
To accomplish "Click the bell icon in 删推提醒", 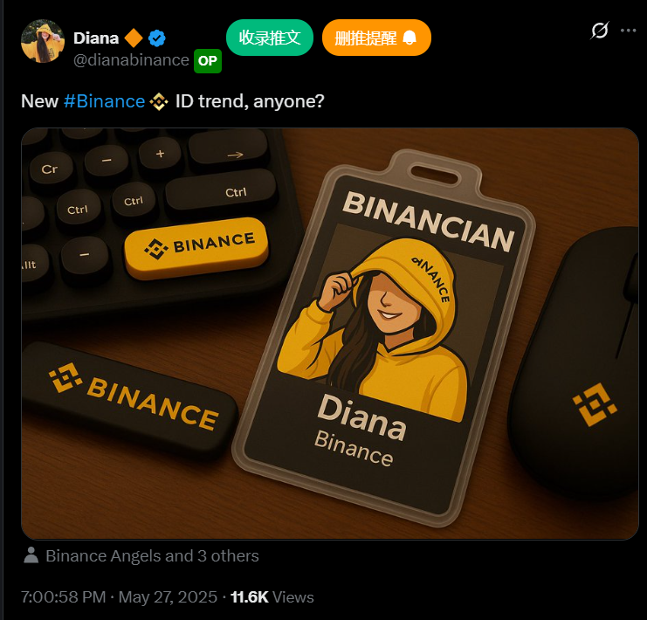I will [410, 38].
